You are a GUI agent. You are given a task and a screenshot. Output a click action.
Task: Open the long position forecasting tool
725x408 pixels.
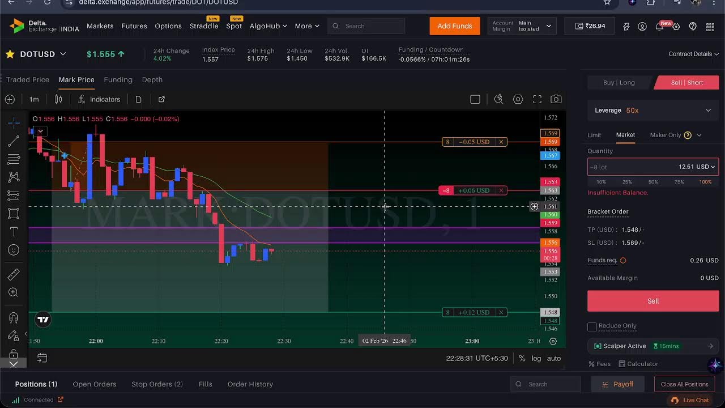coord(14,195)
